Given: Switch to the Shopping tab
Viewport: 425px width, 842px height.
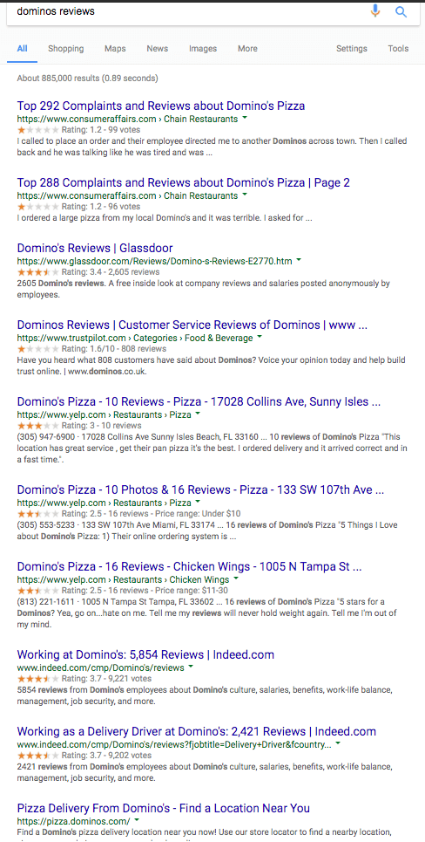Looking at the screenshot, I should click(66, 48).
